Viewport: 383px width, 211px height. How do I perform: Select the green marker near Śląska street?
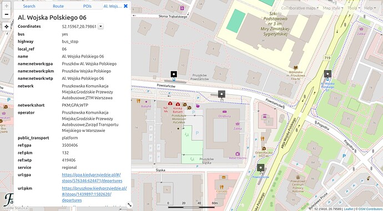[x=261, y=168]
